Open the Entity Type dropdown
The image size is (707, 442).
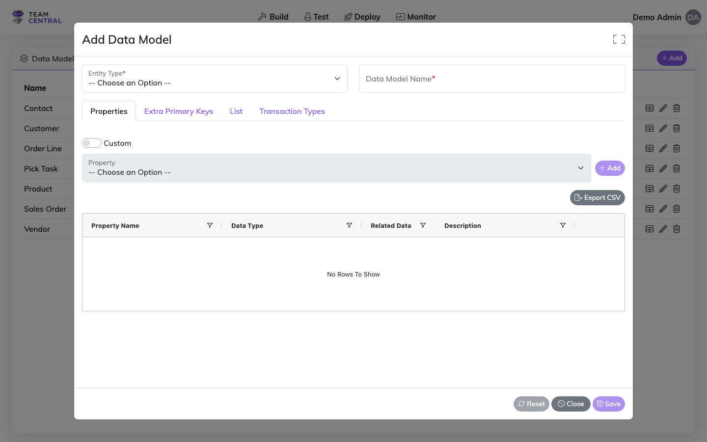(215, 79)
